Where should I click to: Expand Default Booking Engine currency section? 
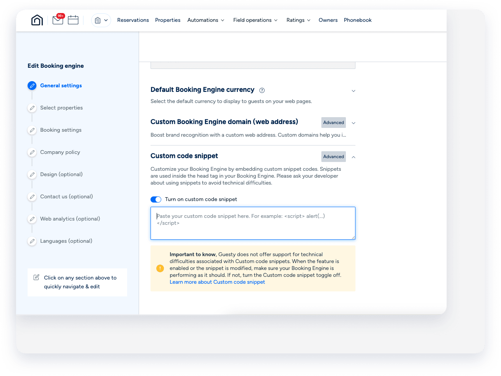point(354,91)
